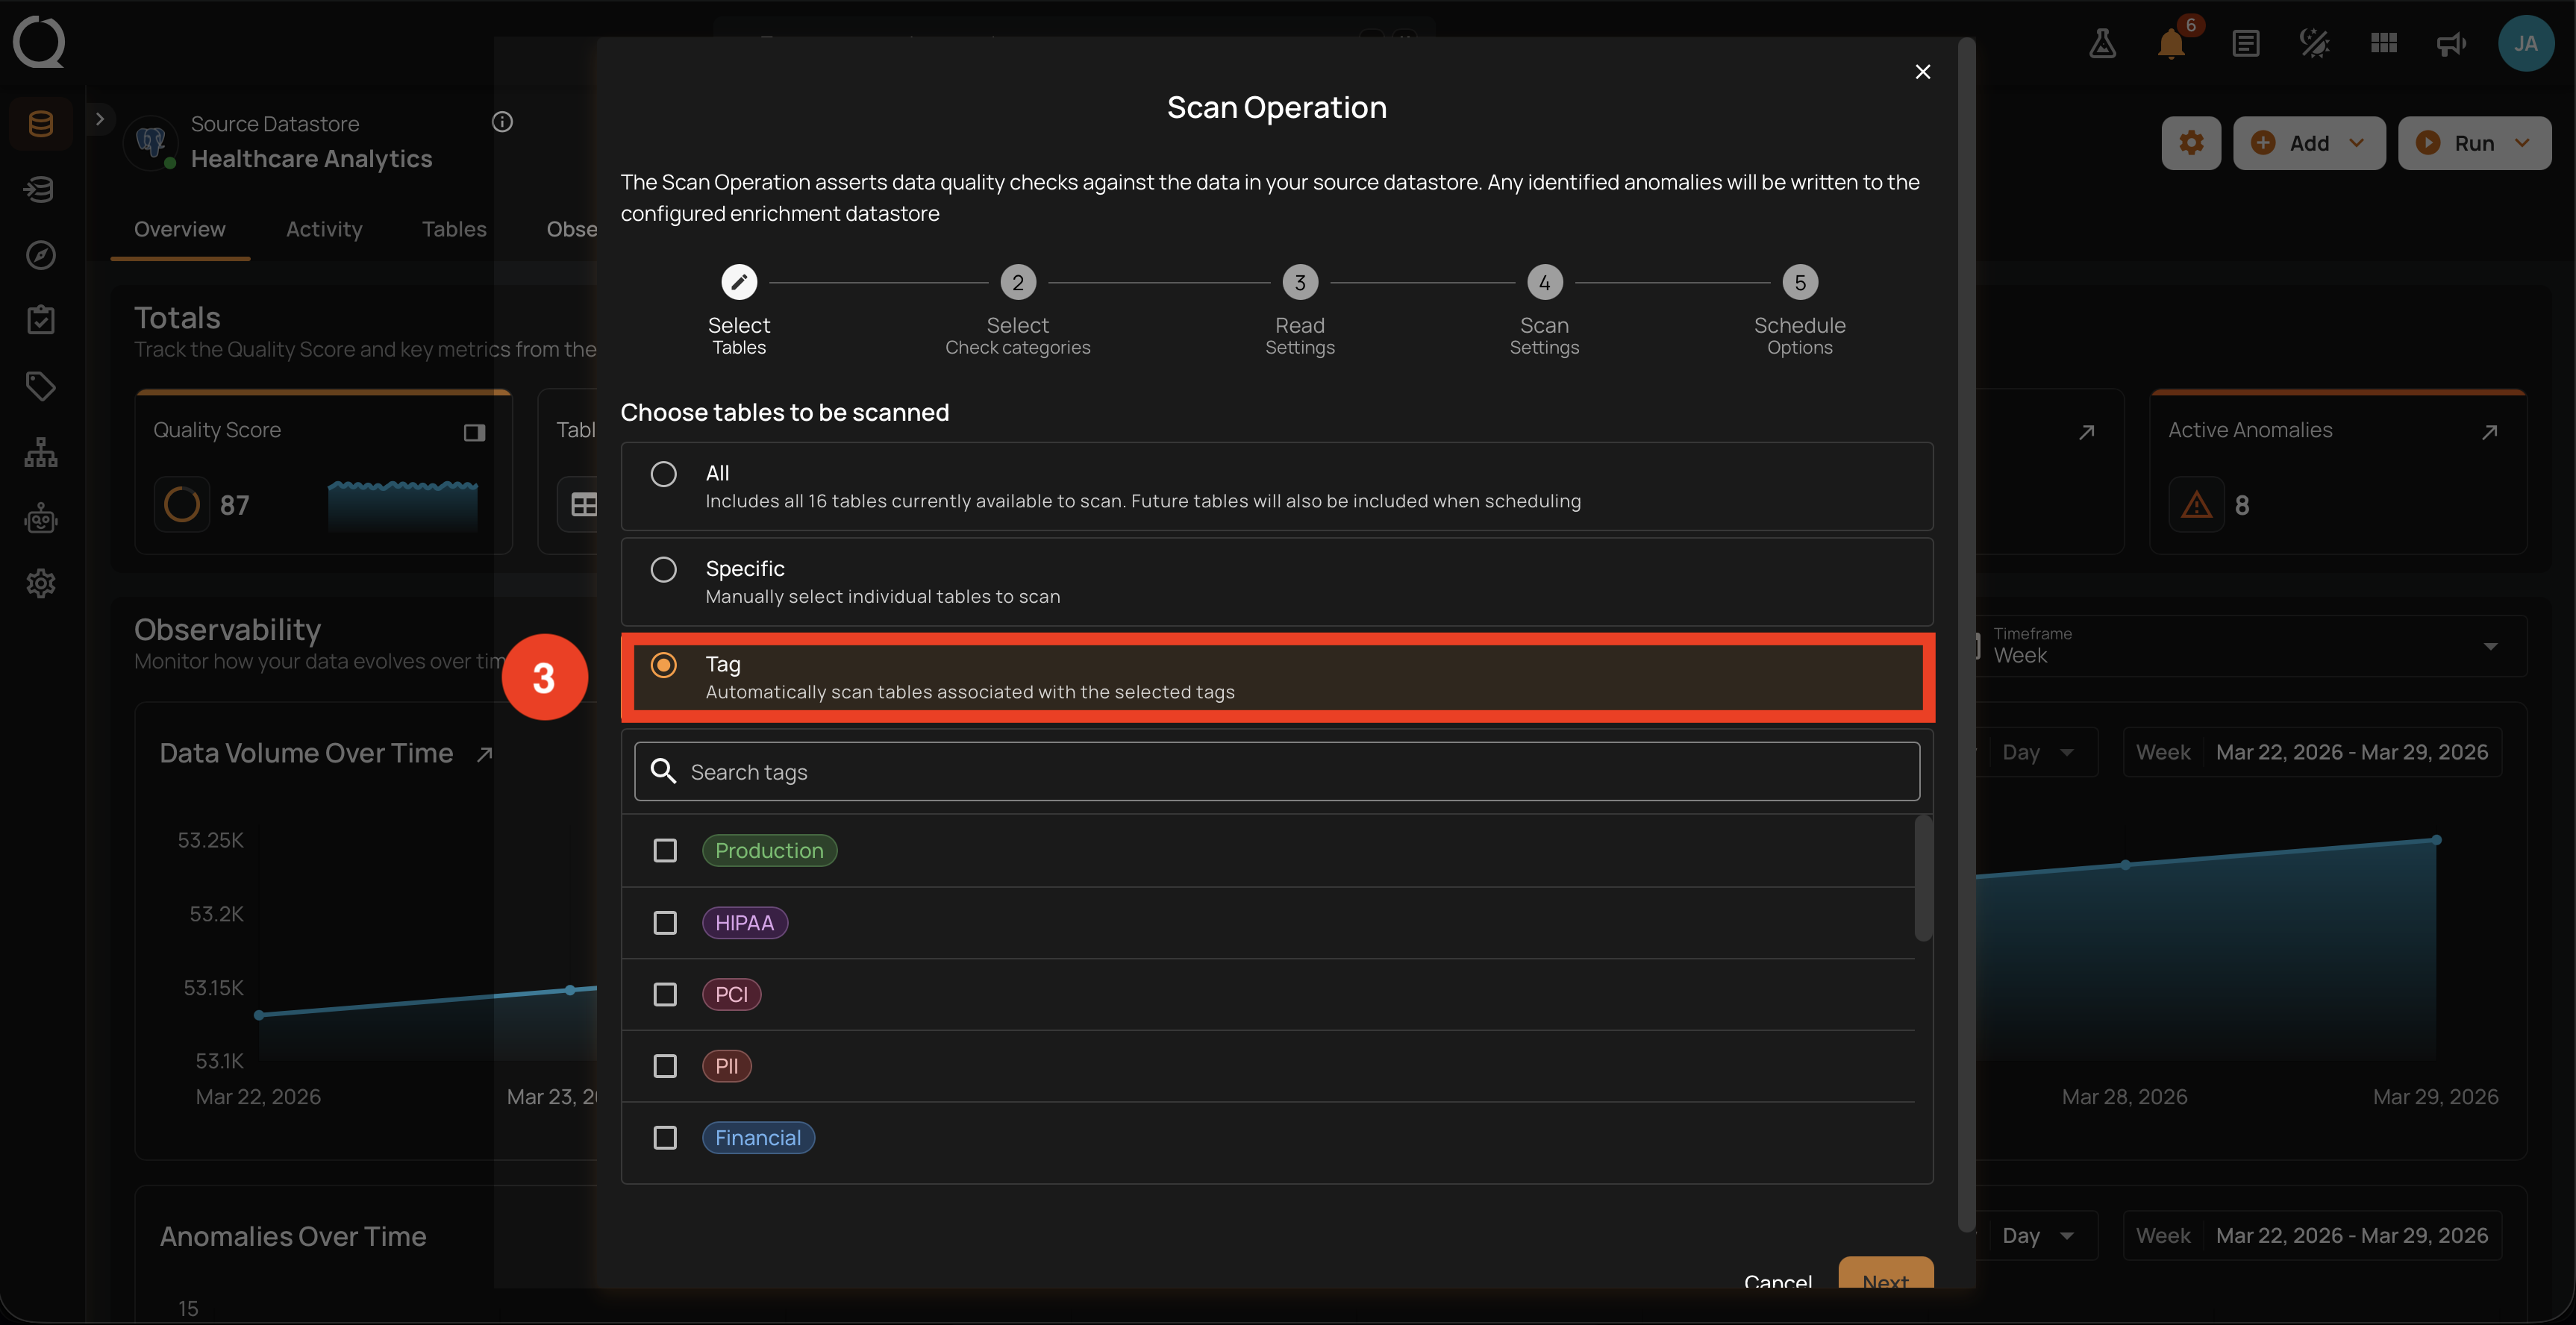Go to step 3 Read Settings
Viewport: 2576px width, 1325px height.
click(1299, 311)
